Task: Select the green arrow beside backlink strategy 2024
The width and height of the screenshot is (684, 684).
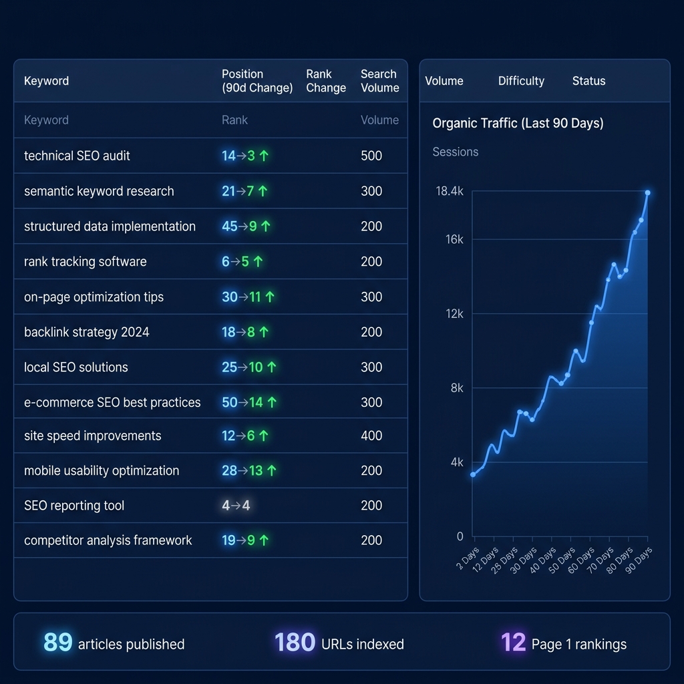Action: click(265, 331)
